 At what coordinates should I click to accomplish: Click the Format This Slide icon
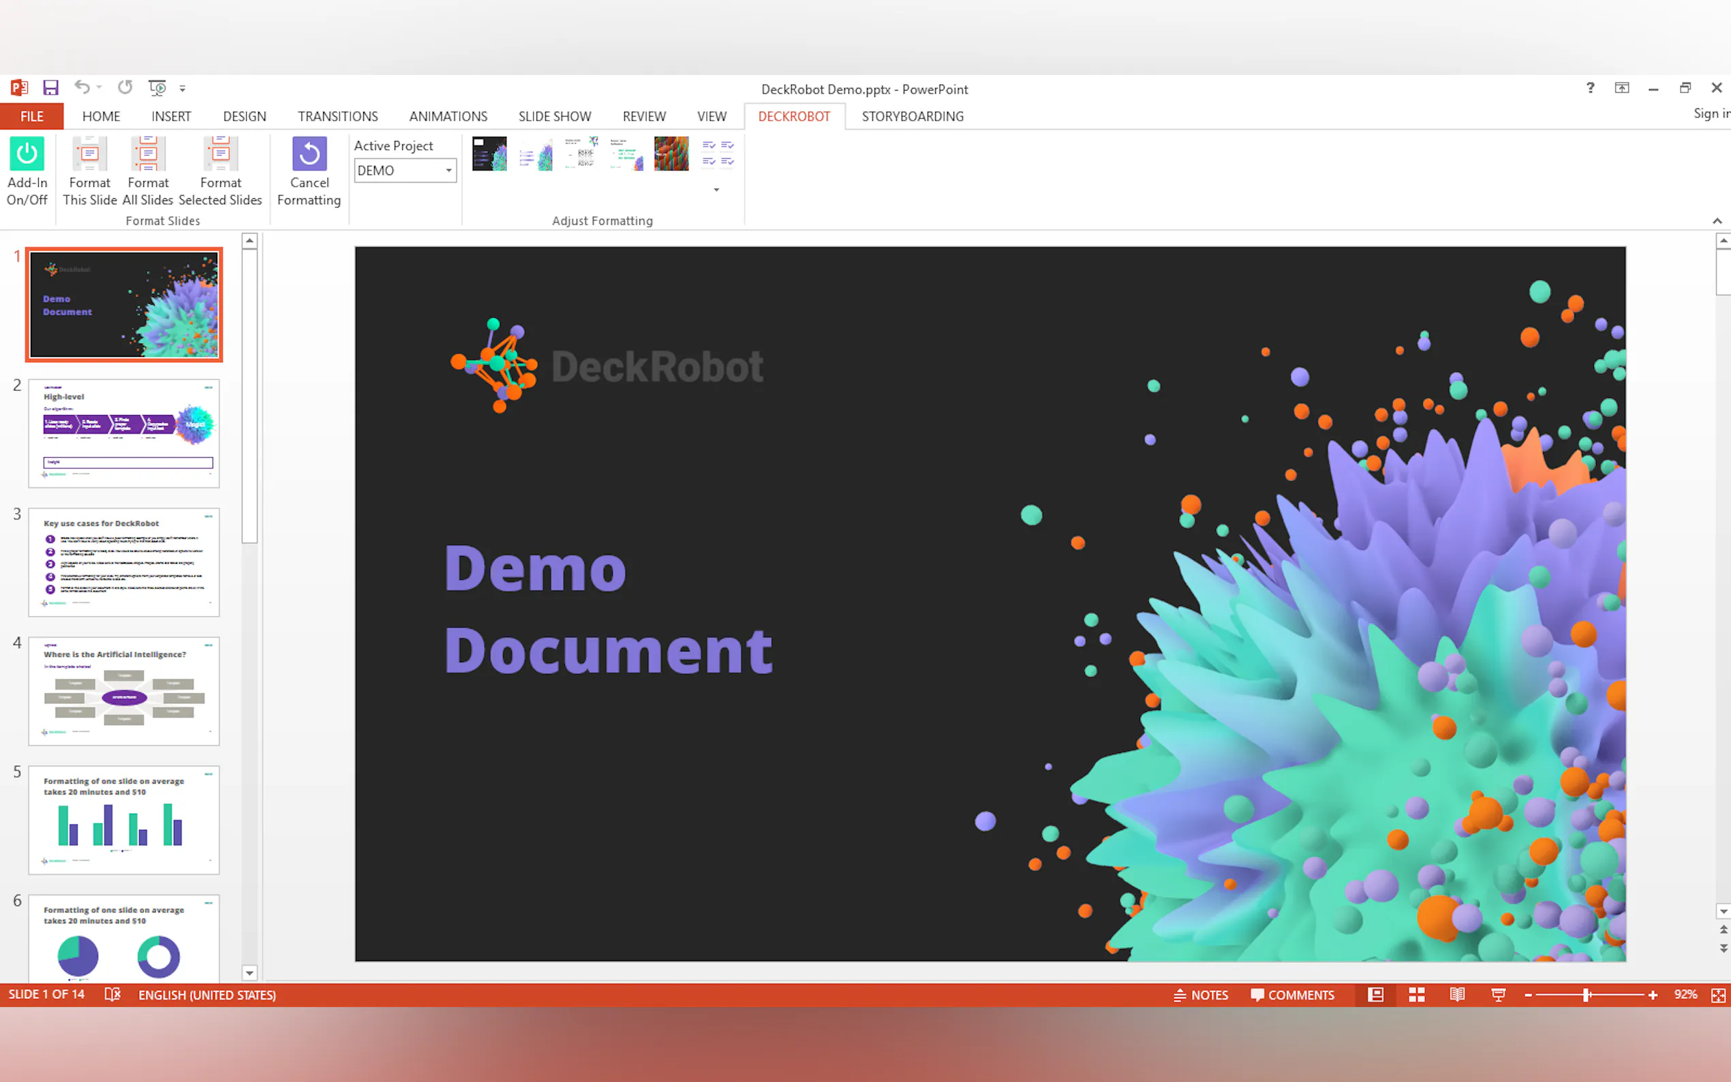coord(89,155)
